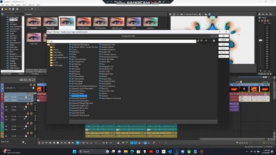Click the video track Level slider
The height and width of the screenshot is (155, 276).
click(34, 88)
